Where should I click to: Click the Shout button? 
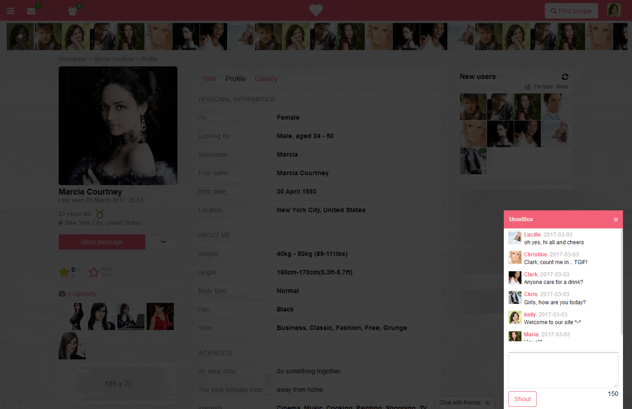pyautogui.click(x=522, y=399)
